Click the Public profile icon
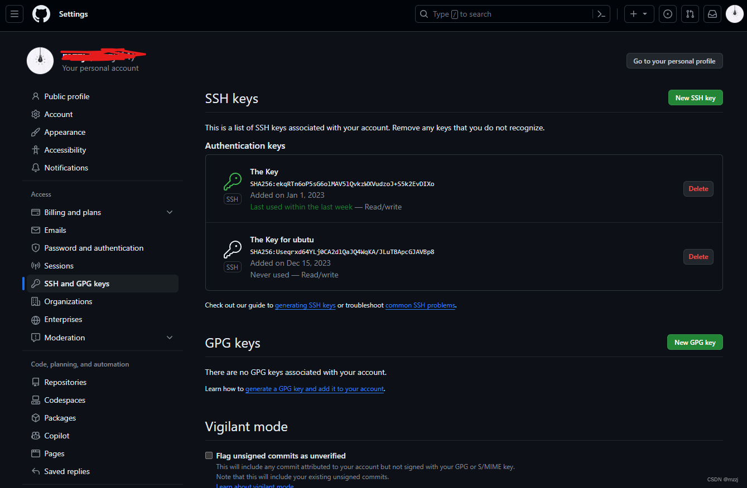The height and width of the screenshot is (488, 747). click(35, 96)
